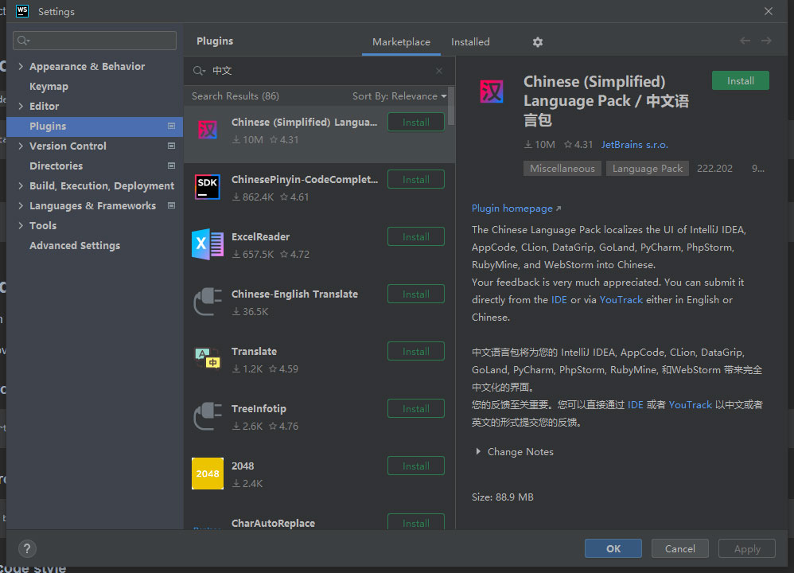
Task: Open the IDE link in English description
Action: point(559,299)
